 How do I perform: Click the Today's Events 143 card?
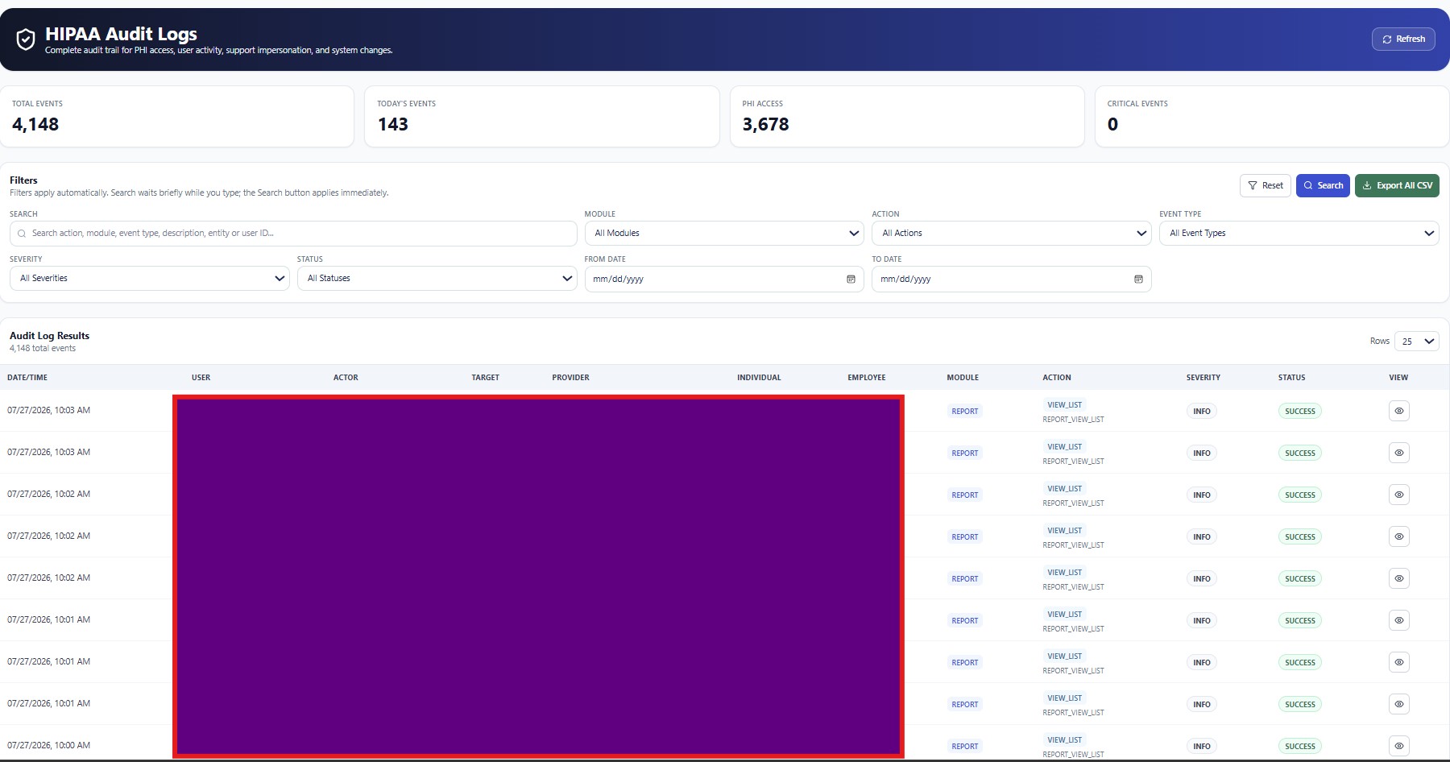(542, 117)
